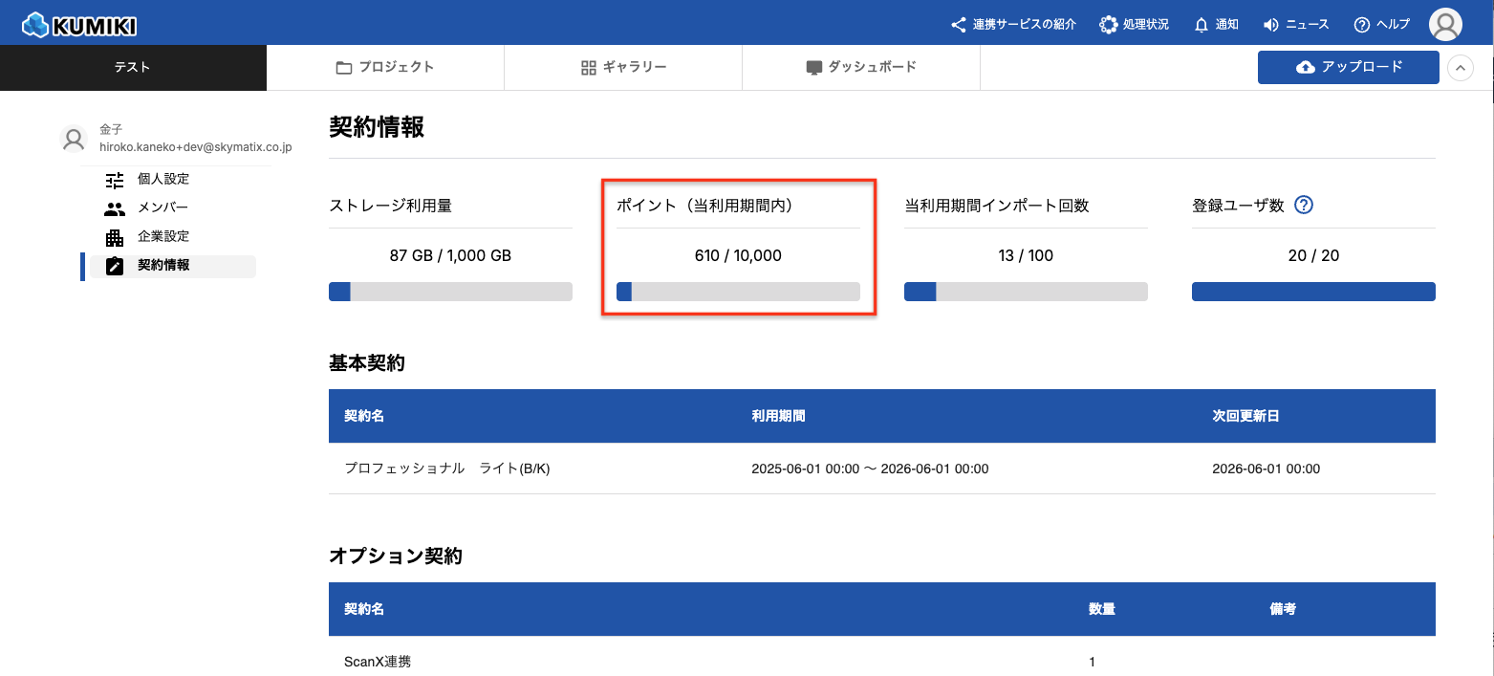Collapse the header using chevron button
Image resolution: width=1494 pixels, height=676 pixels.
pos(1461,68)
